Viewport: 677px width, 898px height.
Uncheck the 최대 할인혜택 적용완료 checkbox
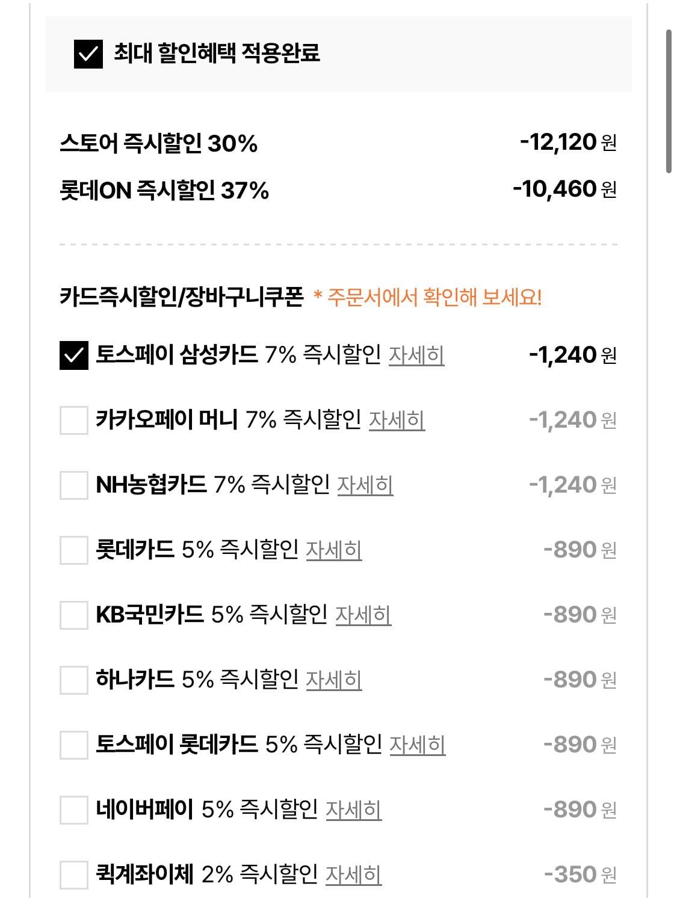[x=88, y=54]
